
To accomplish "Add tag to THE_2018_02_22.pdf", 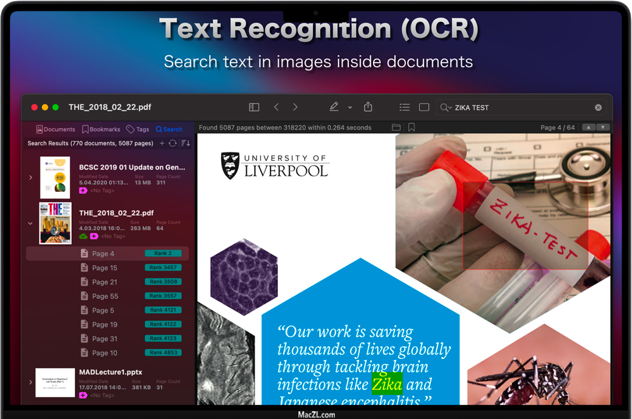I will (x=94, y=236).
